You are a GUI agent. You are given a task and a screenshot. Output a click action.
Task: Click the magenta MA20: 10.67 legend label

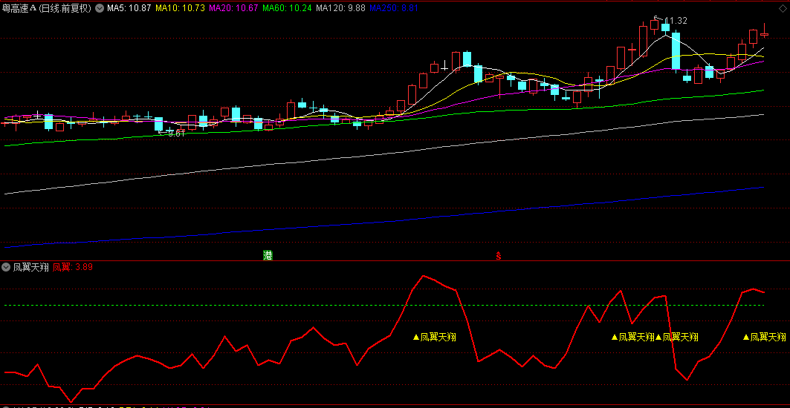[x=234, y=8]
